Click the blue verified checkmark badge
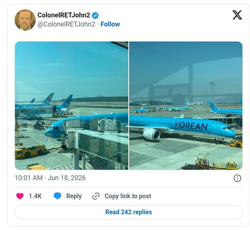 pos(95,15)
